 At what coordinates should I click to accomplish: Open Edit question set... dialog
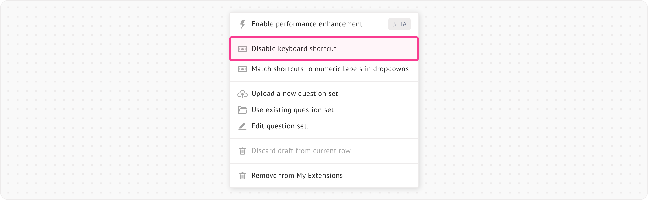click(x=282, y=126)
